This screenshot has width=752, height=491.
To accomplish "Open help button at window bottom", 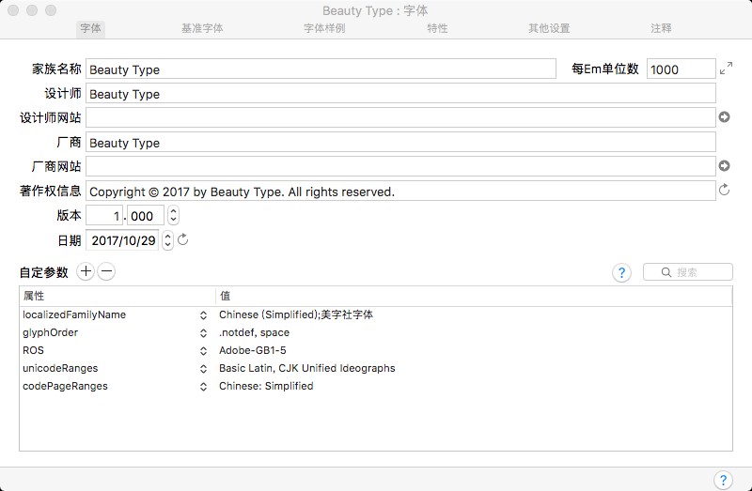I will click(723, 480).
